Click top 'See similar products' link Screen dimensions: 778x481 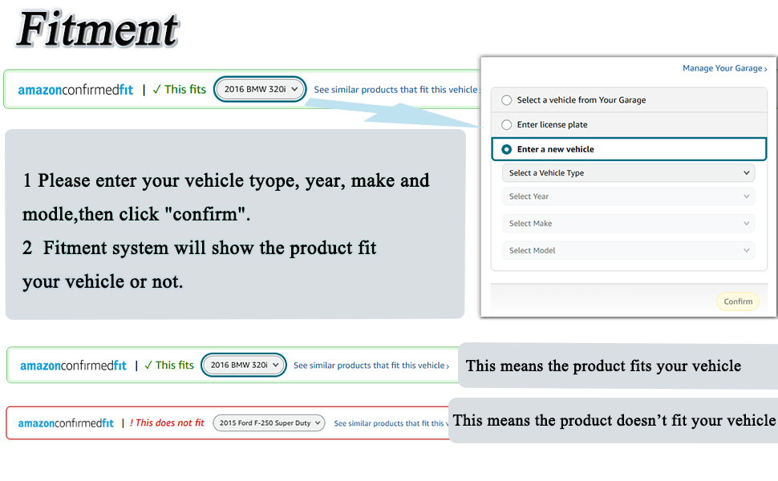[x=395, y=90]
